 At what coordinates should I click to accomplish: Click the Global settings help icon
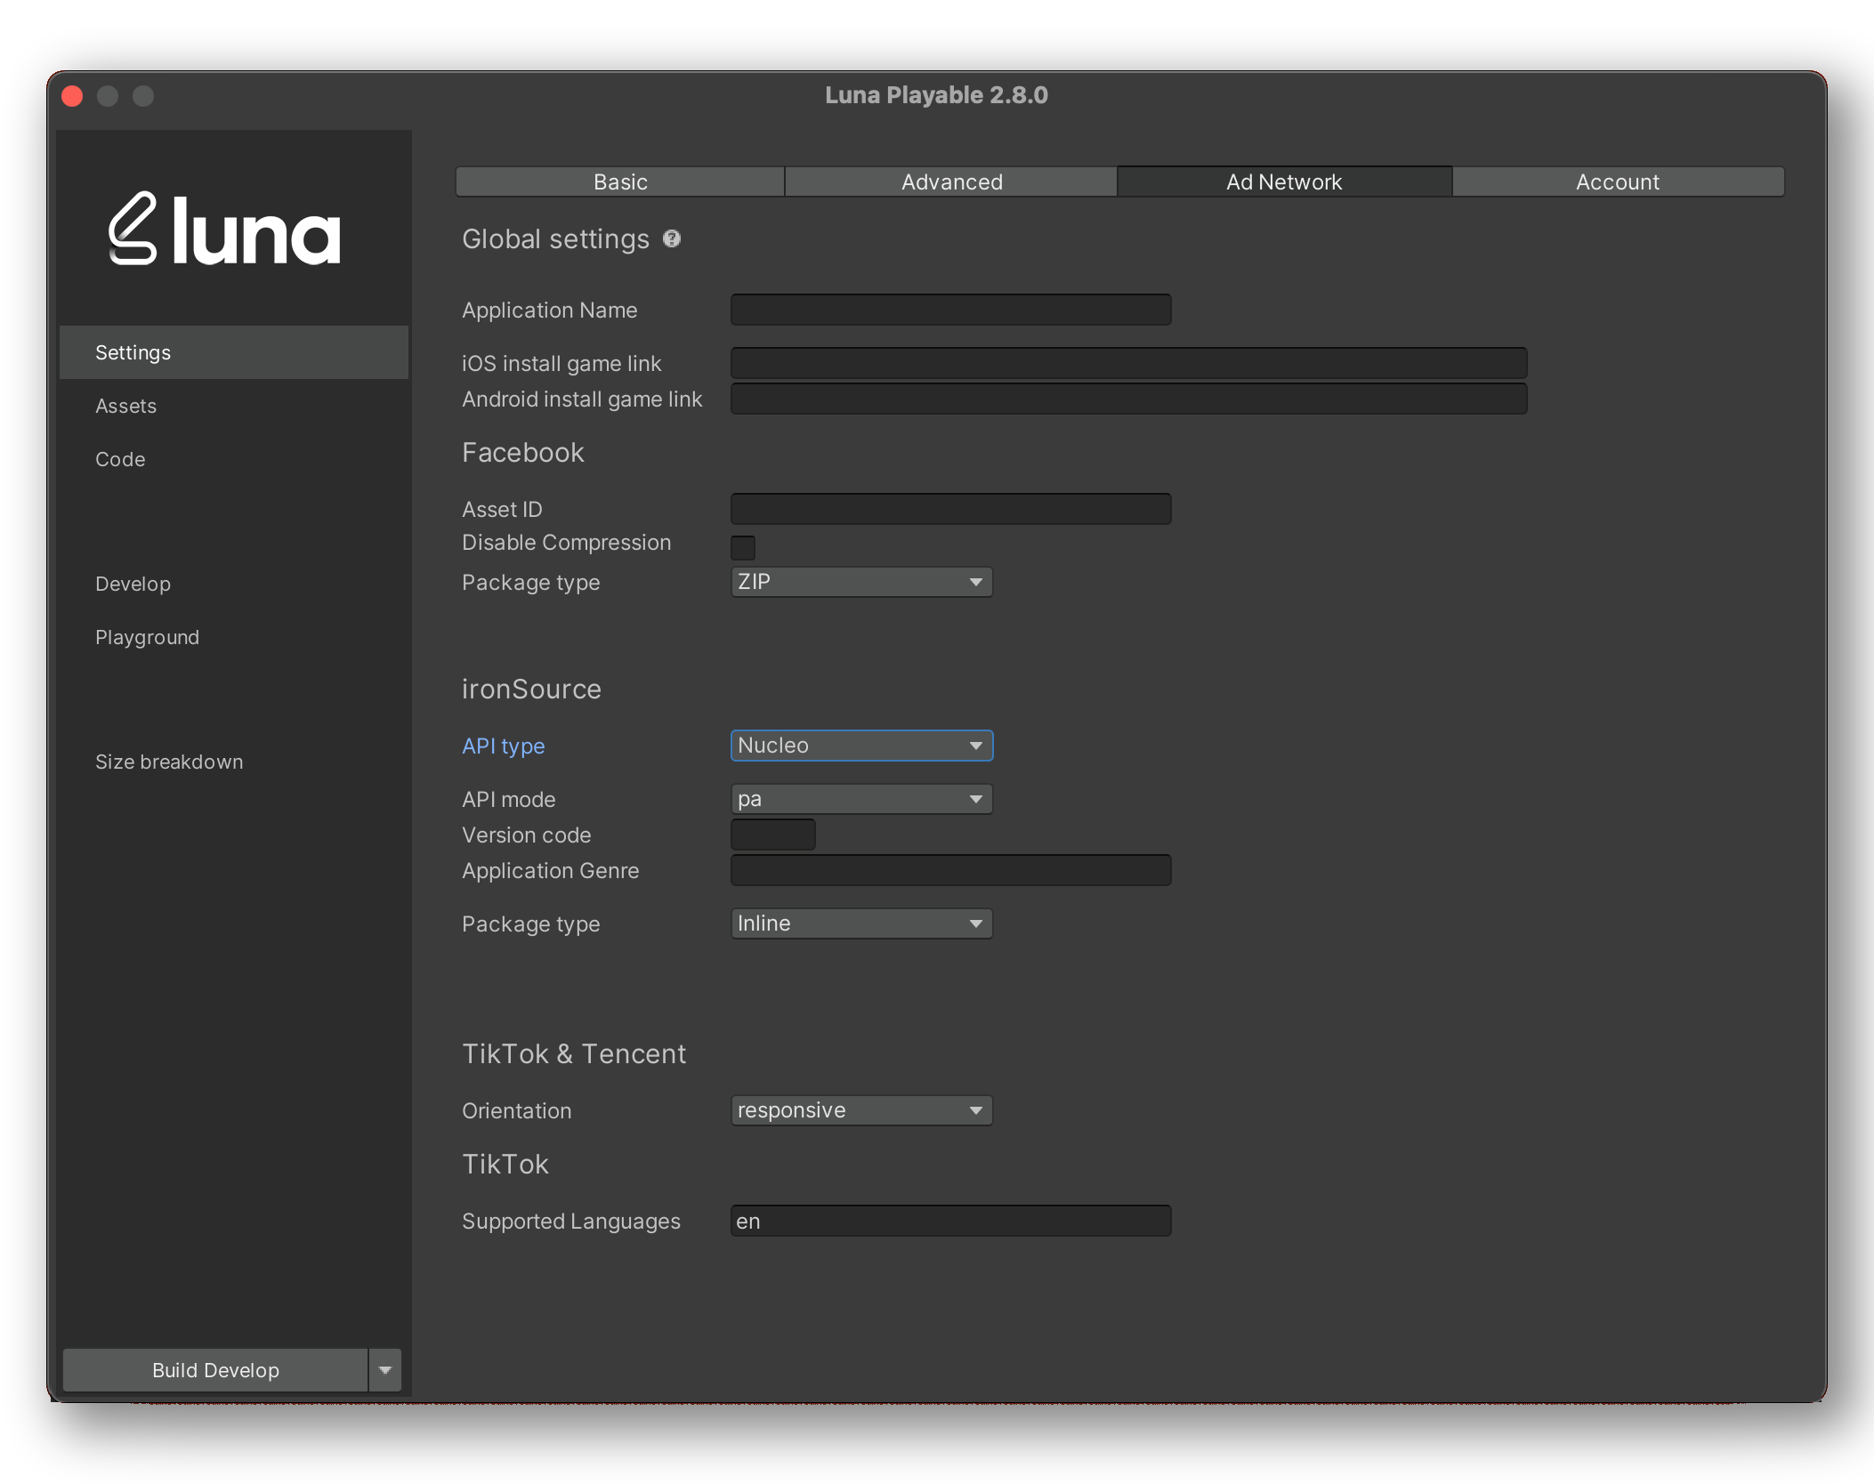[669, 238]
